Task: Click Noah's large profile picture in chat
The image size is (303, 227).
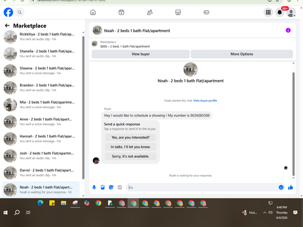Action: [191, 70]
